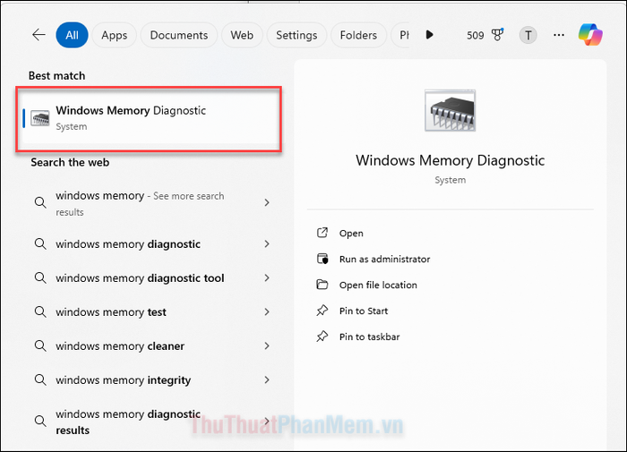The height and width of the screenshot is (452, 627).
Task: Expand the 'windows memory' suggestion chevron
Action: (267, 202)
